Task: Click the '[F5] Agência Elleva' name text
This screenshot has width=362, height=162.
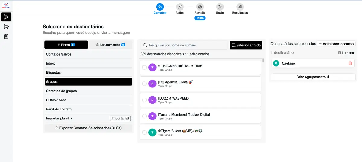Action: [x=175, y=82]
